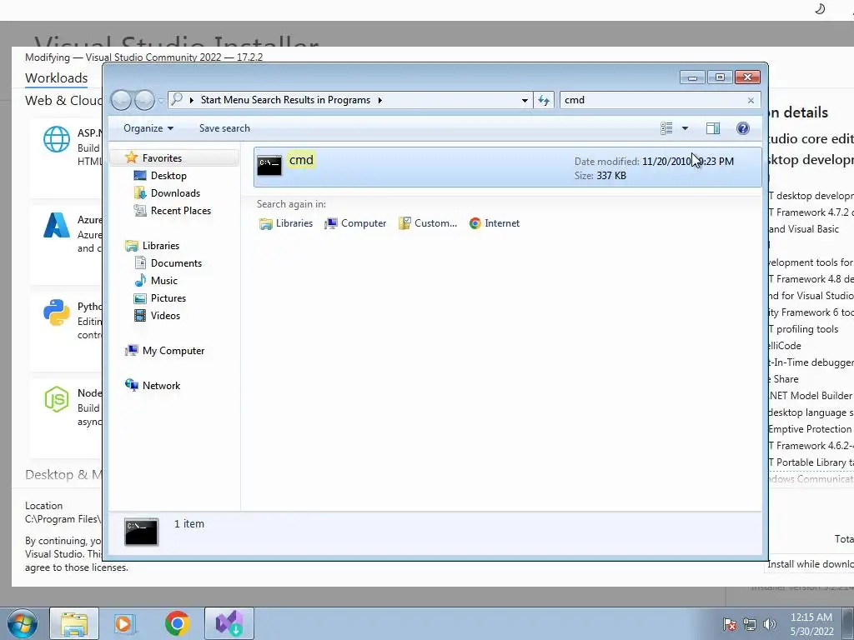Click the Action Center flag tray icon
Viewport: 854px width, 640px height.
[x=730, y=624]
